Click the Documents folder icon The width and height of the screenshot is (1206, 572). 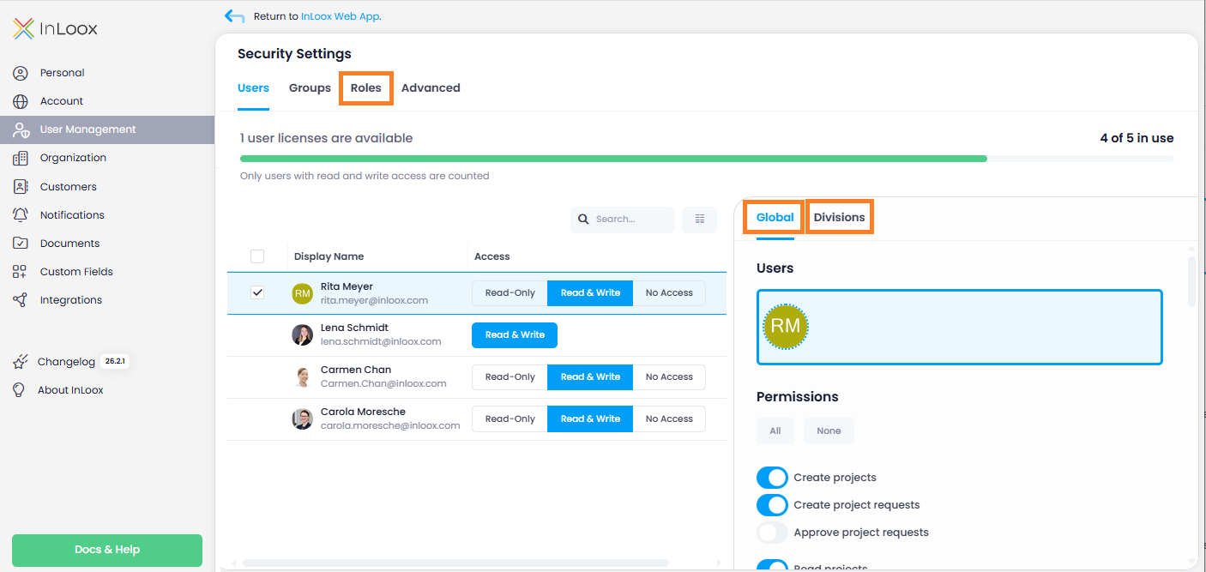(21, 244)
